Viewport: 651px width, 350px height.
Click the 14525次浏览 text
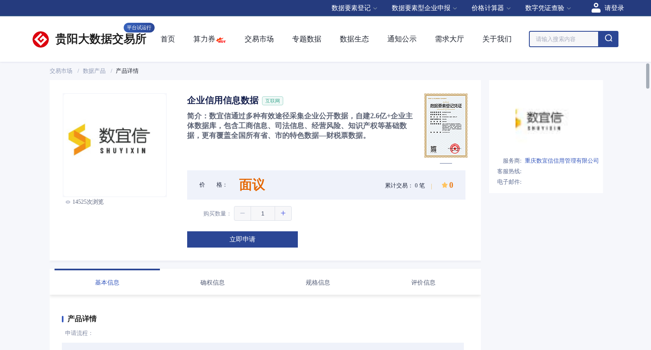tap(88, 202)
